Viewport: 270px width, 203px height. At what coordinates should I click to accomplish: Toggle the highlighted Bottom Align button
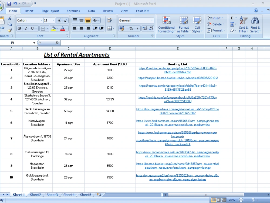click(88, 21)
